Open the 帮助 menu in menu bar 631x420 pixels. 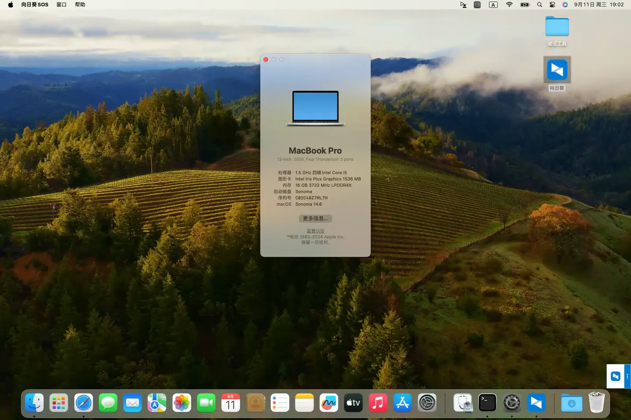click(x=80, y=5)
